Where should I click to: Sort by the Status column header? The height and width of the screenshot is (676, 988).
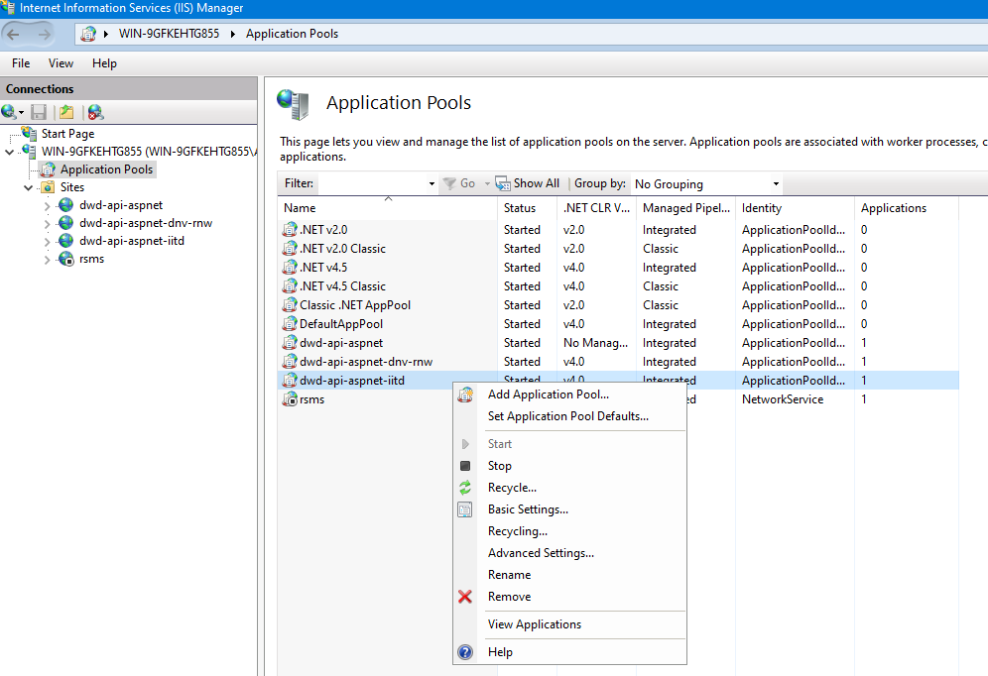(x=528, y=208)
